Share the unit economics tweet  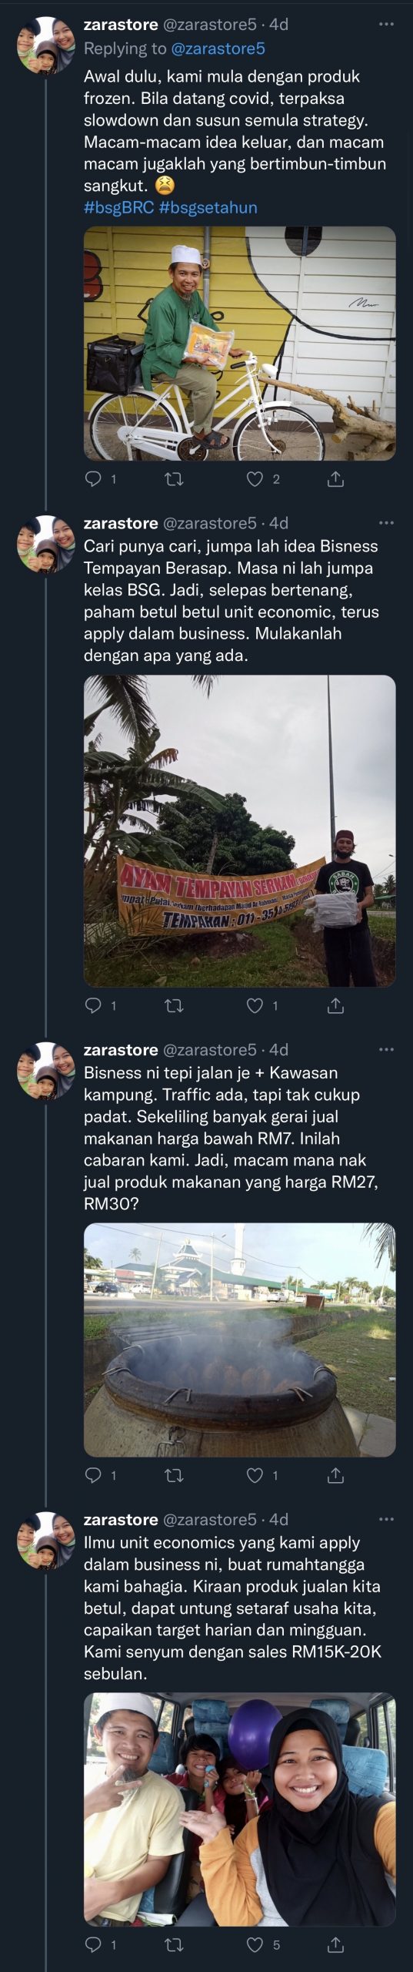pos(335,1945)
